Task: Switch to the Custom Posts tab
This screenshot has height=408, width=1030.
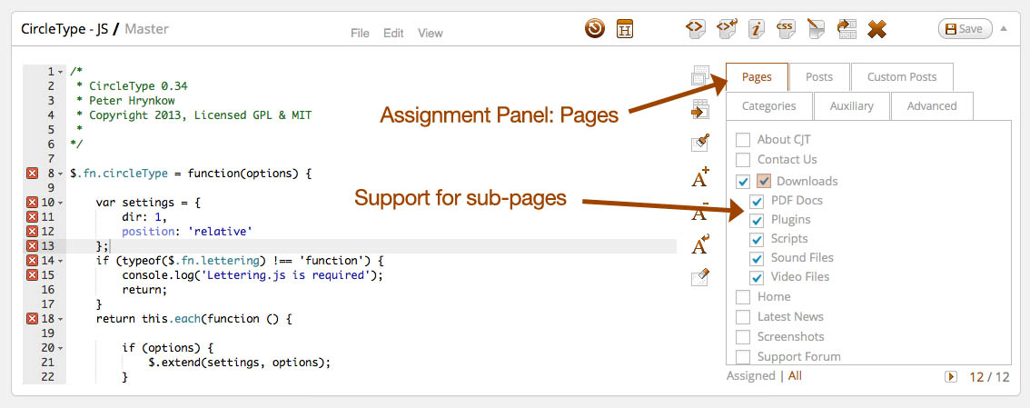Action: pos(902,77)
